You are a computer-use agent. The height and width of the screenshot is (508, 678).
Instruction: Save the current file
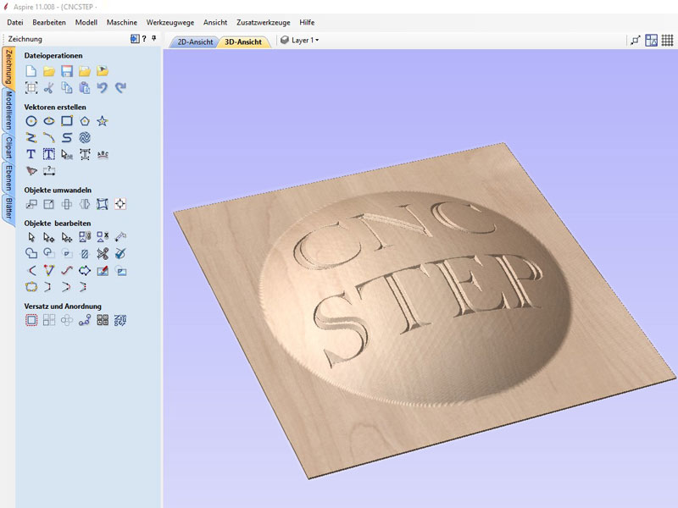click(x=67, y=71)
